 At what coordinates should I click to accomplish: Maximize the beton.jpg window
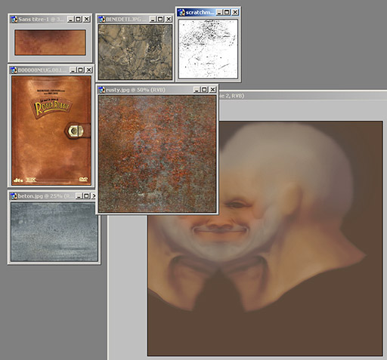(86, 195)
